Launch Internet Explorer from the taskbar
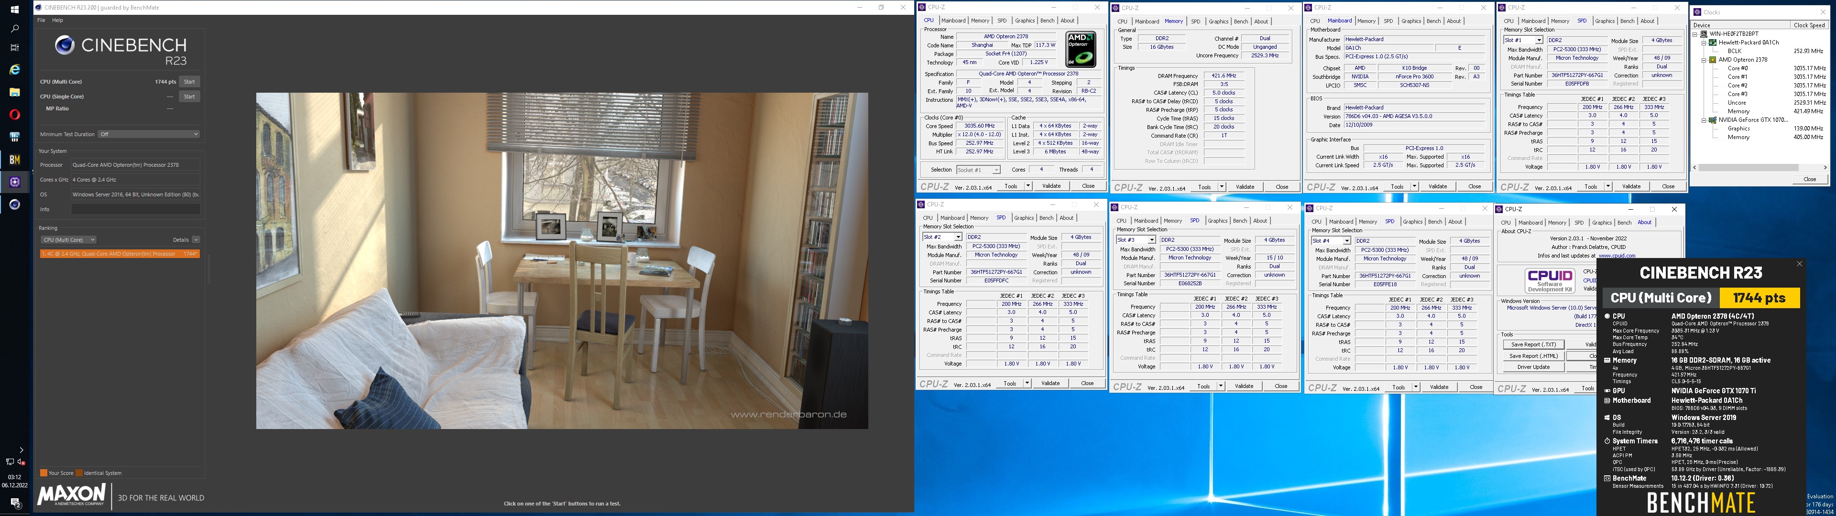 [x=14, y=70]
